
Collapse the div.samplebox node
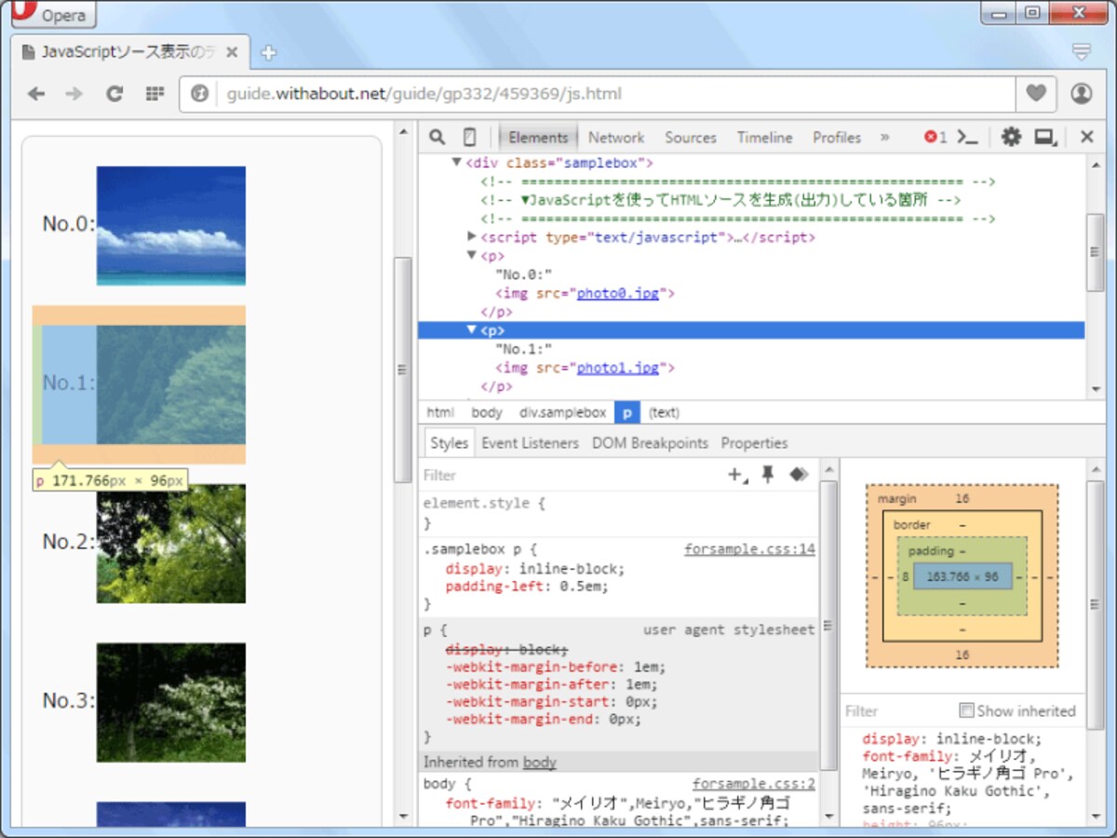click(x=457, y=162)
